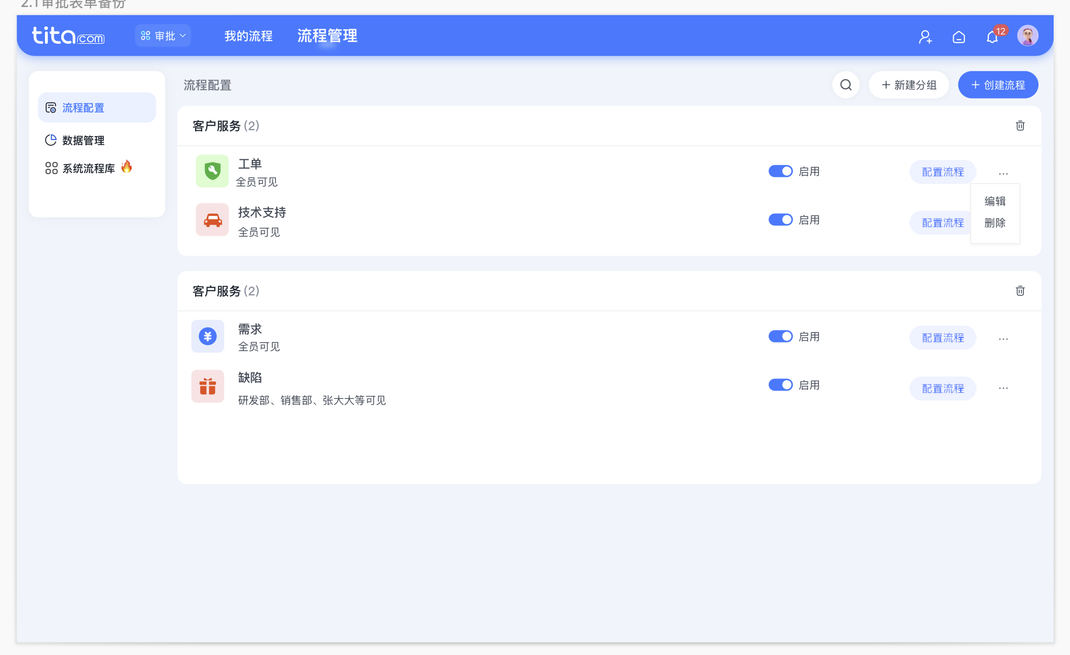The height and width of the screenshot is (655, 1070).
Task: Toggle 缺陷 启用 switch off
Action: coord(780,385)
